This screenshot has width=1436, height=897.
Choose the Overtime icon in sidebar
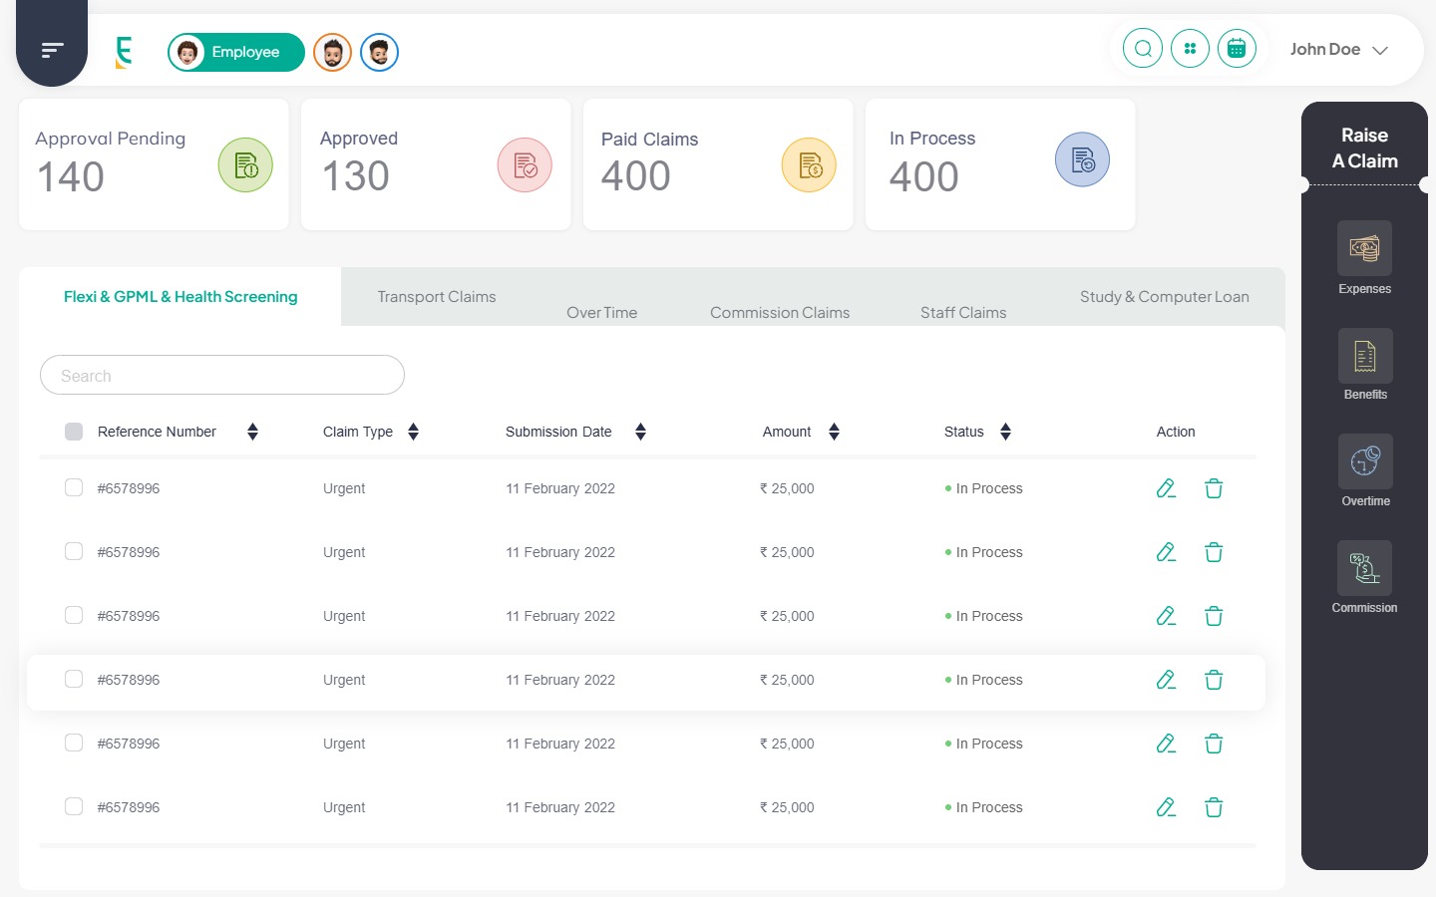[1364, 461]
